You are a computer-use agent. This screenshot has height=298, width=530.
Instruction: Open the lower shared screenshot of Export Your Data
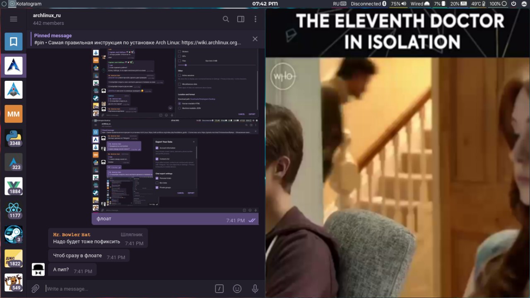pyautogui.click(x=175, y=165)
